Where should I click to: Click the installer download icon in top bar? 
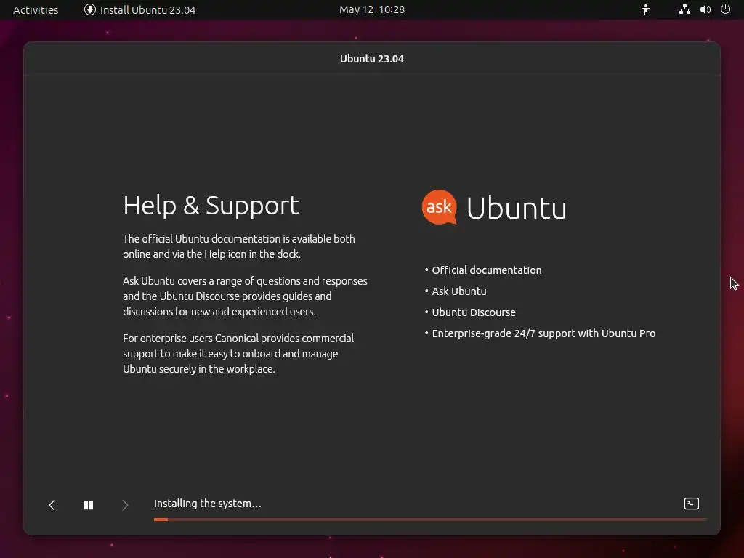tap(89, 9)
